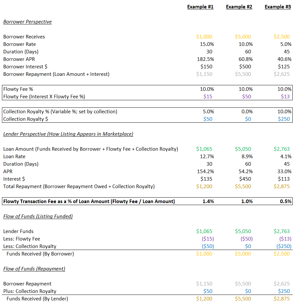Click the Borrower Perspective section heading
The width and height of the screenshot is (294, 304).
click(27, 22)
